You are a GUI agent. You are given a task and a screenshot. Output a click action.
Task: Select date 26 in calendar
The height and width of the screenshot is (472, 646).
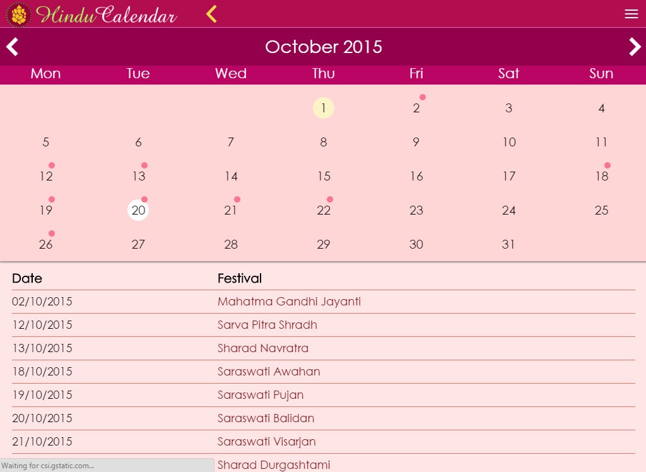[45, 244]
